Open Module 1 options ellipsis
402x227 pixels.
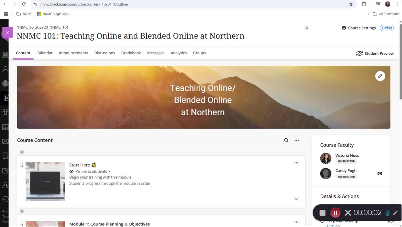click(x=296, y=222)
